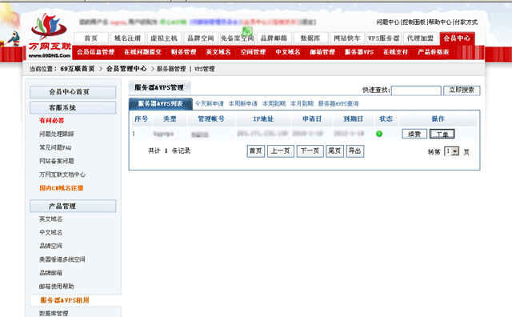
Task: Click 产品价格表 in the red menu bar
Action: (x=434, y=52)
